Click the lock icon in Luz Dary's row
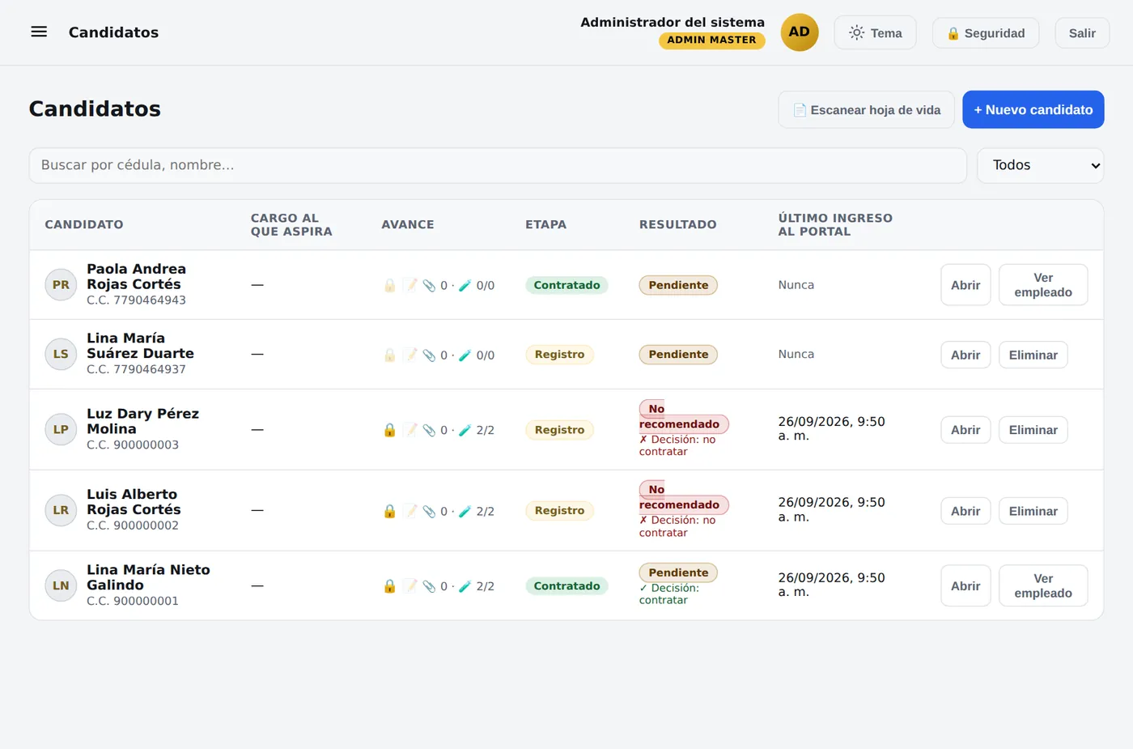Screen dimensions: 1133x749 pyautogui.click(x=389, y=430)
